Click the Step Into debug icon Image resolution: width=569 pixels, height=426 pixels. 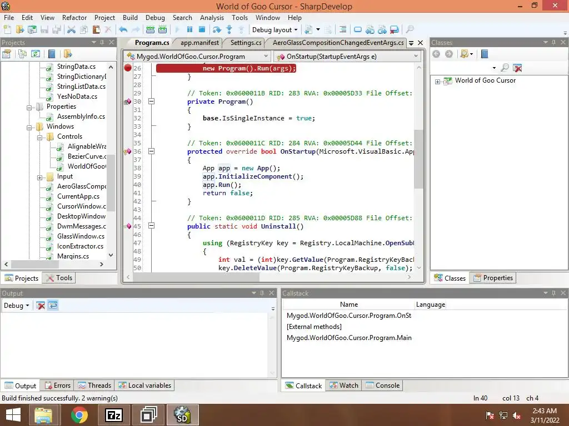click(x=229, y=30)
